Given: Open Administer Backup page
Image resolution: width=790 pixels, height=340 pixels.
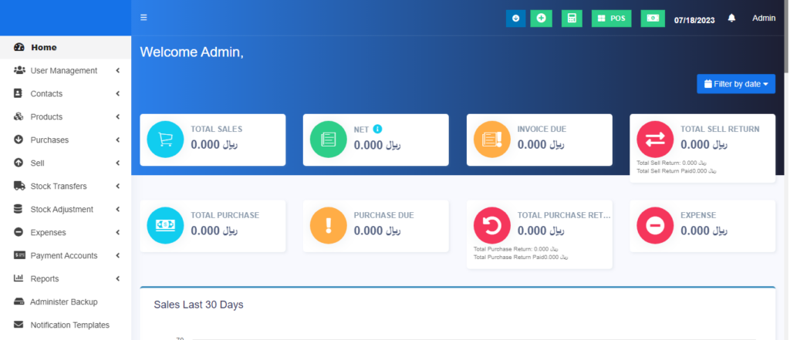Looking at the screenshot, I should pyautogui.click(x=63, y=302).
